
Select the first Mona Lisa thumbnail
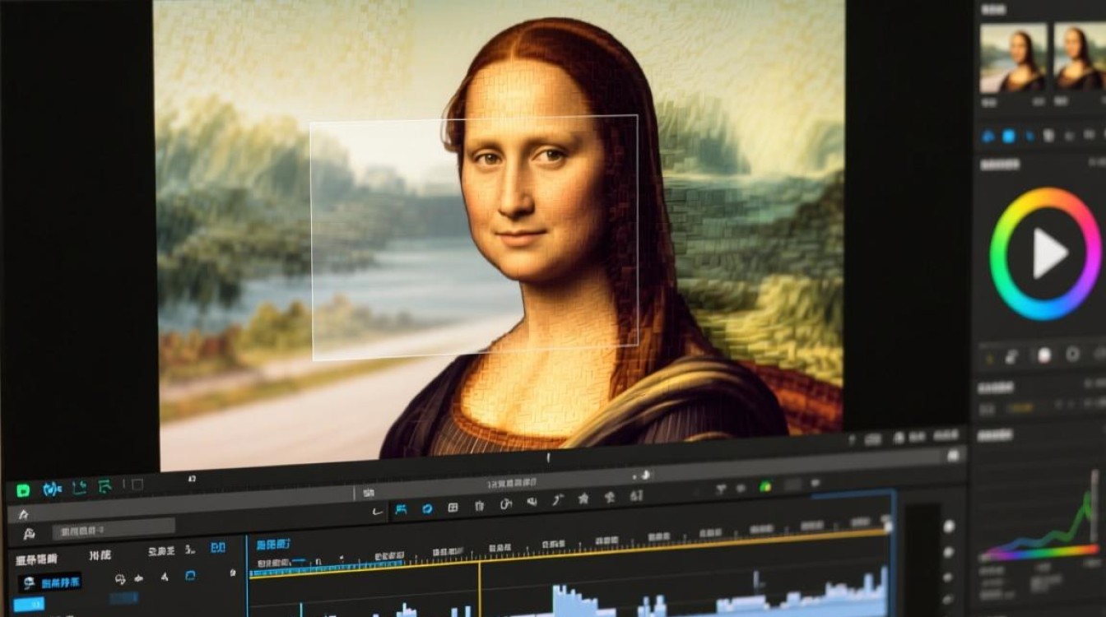(x=1013, y=57)
